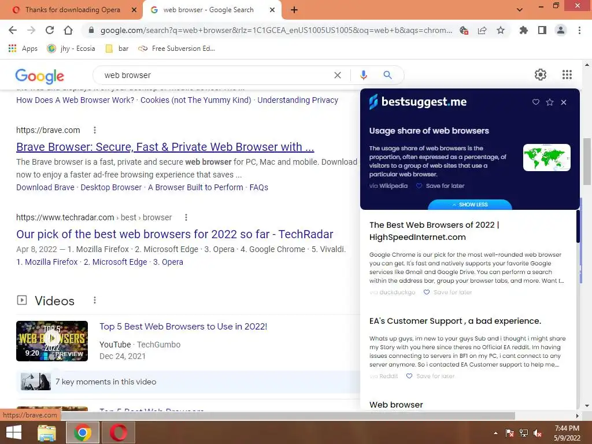Switch to Opera in the taskbar
Image resolution: width=592 pixels, height=444 pixels.
click(119, 432)
